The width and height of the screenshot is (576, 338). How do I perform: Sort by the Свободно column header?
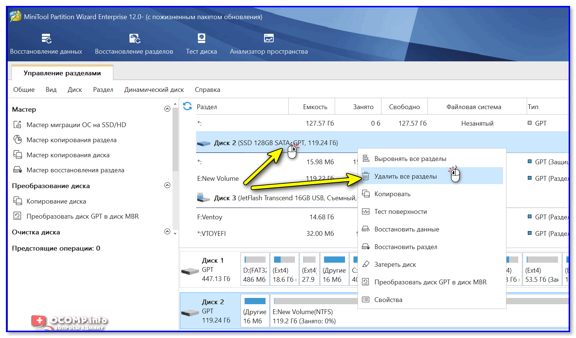(x=404, y=107)
